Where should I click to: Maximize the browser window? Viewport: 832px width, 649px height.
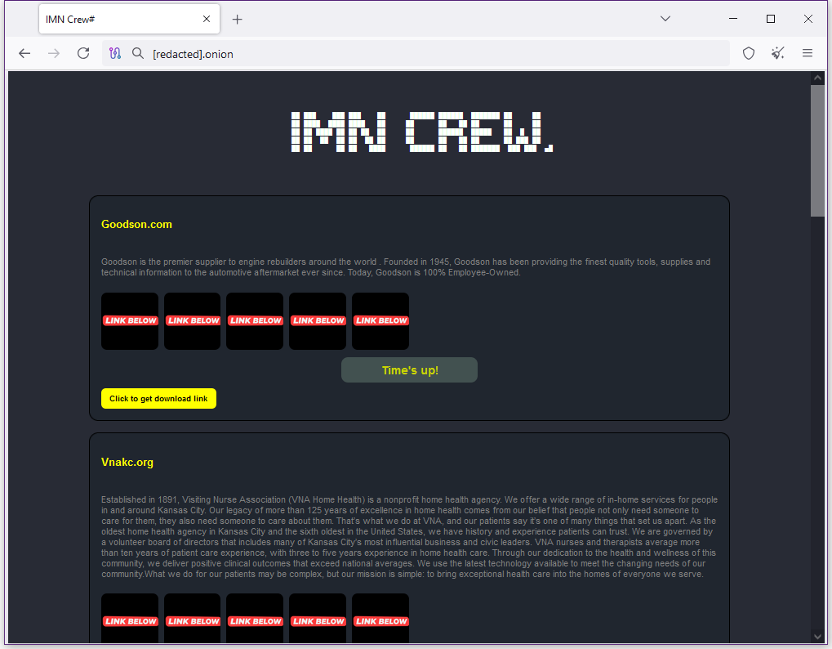[771, 19]
